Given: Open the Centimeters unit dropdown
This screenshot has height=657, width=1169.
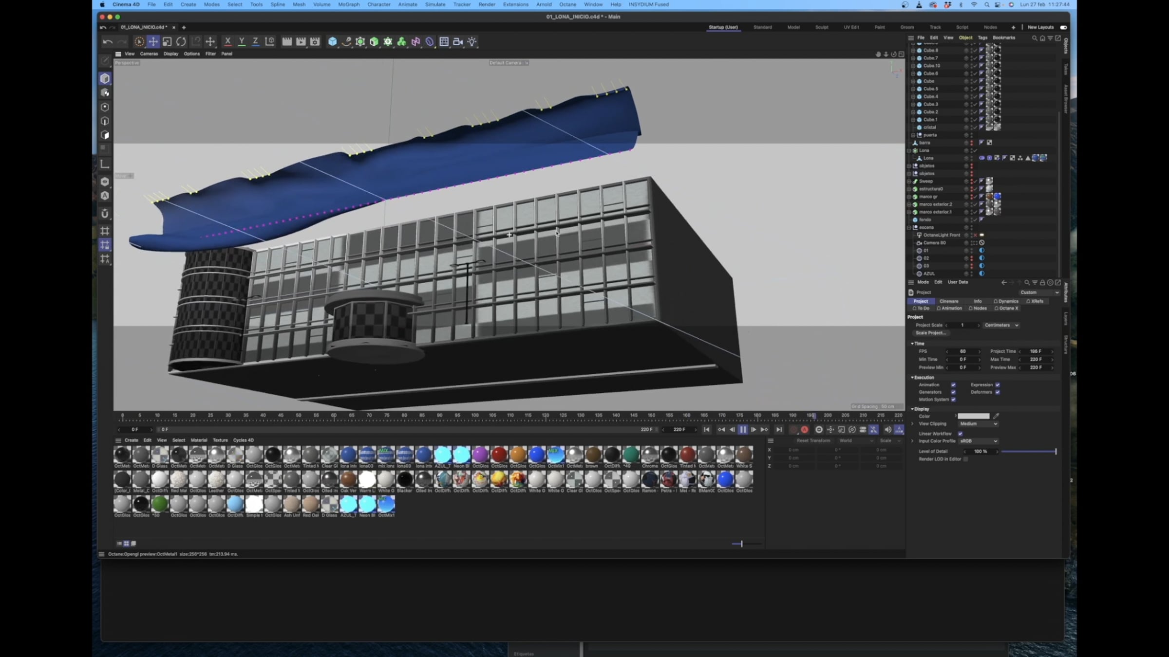Looking at the screenshot, I should tap(1001, 325).
